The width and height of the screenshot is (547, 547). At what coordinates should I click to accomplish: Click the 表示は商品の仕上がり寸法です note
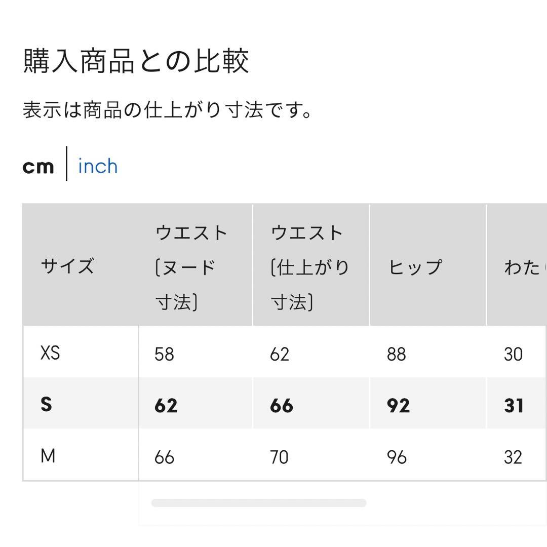(168, 109)
